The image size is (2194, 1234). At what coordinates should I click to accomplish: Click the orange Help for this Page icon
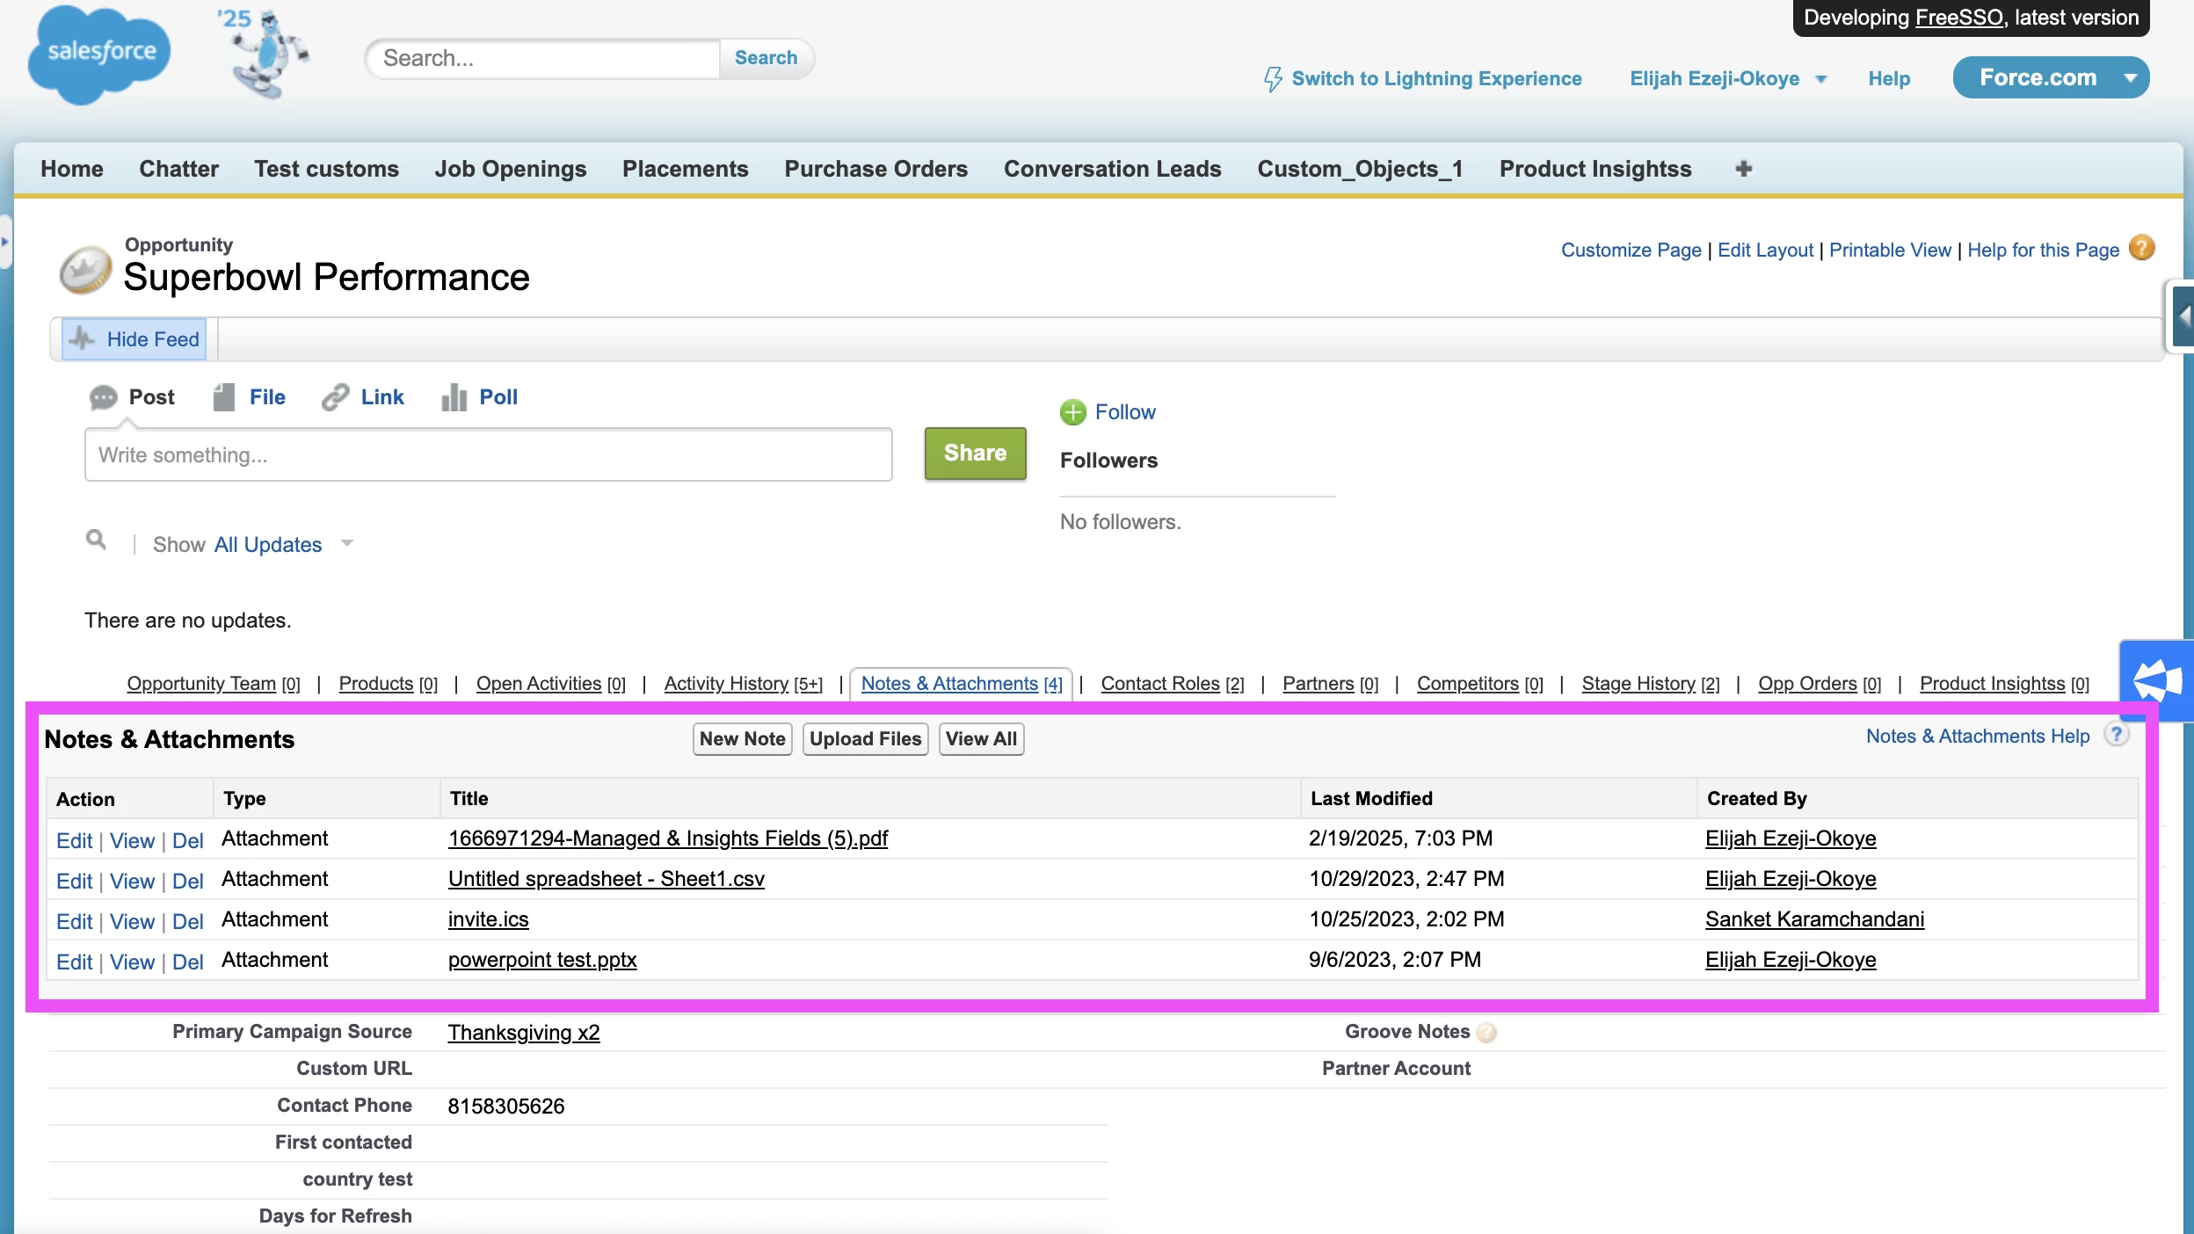(x=2142, y=249)
